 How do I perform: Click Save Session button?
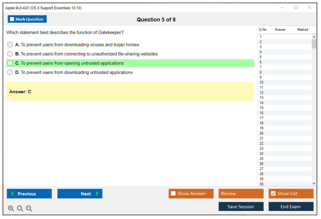click(241, 206)
